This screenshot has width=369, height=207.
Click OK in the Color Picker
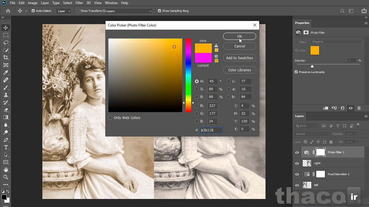click(x=240, y=36)
